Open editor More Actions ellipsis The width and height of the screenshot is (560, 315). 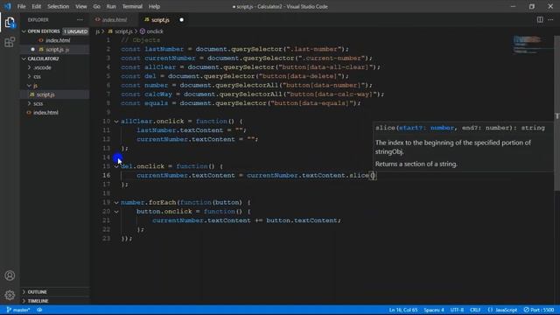tap(550, 19)
